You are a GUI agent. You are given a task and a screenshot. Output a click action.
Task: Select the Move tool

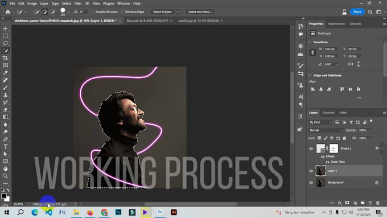5,28
